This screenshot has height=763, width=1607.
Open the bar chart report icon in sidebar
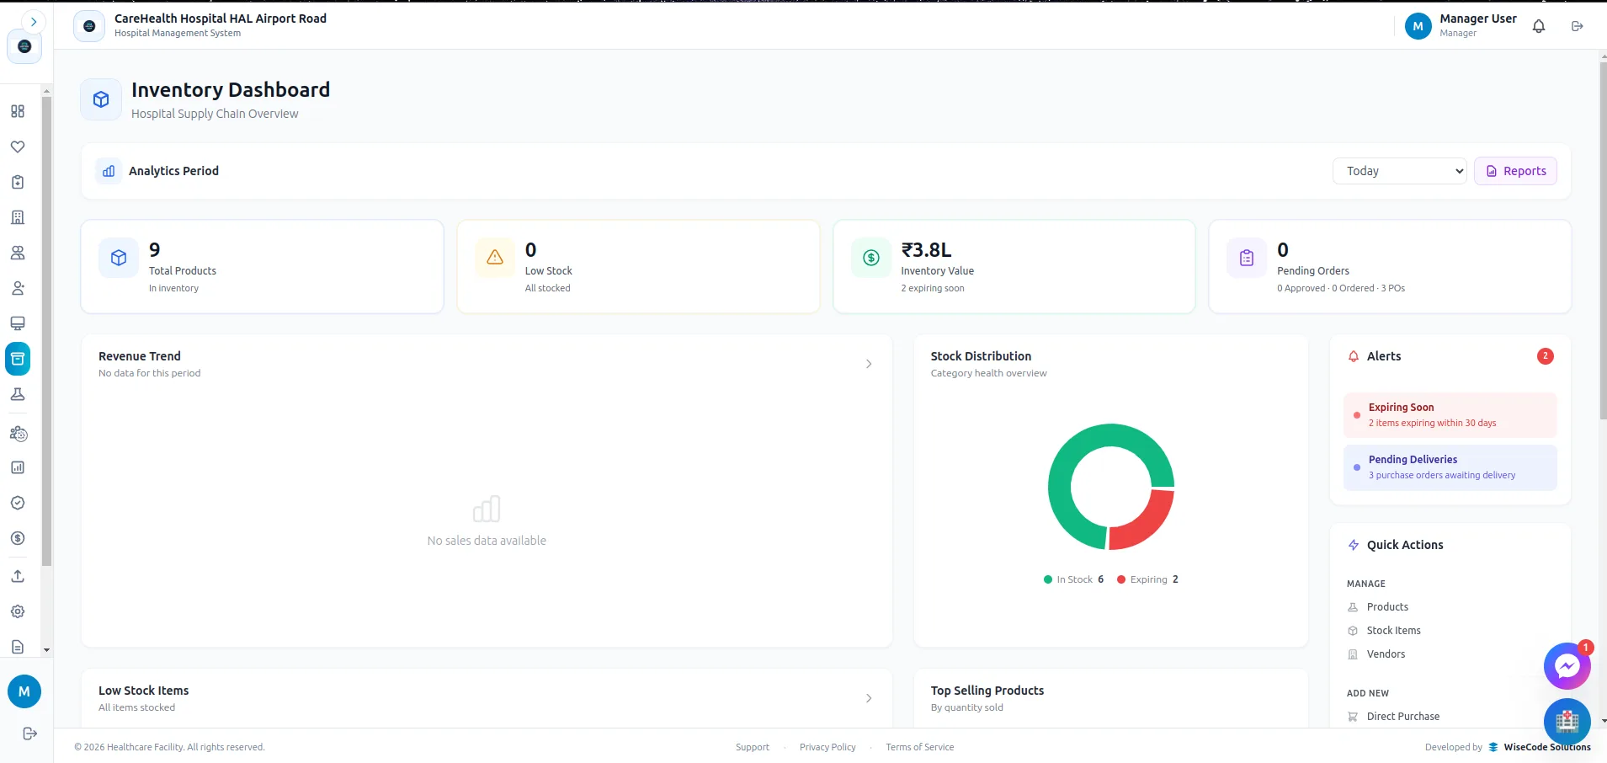18,467
